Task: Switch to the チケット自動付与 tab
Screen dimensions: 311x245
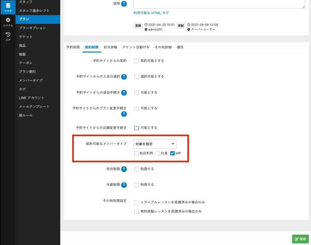Action: (x=136, y=47)
